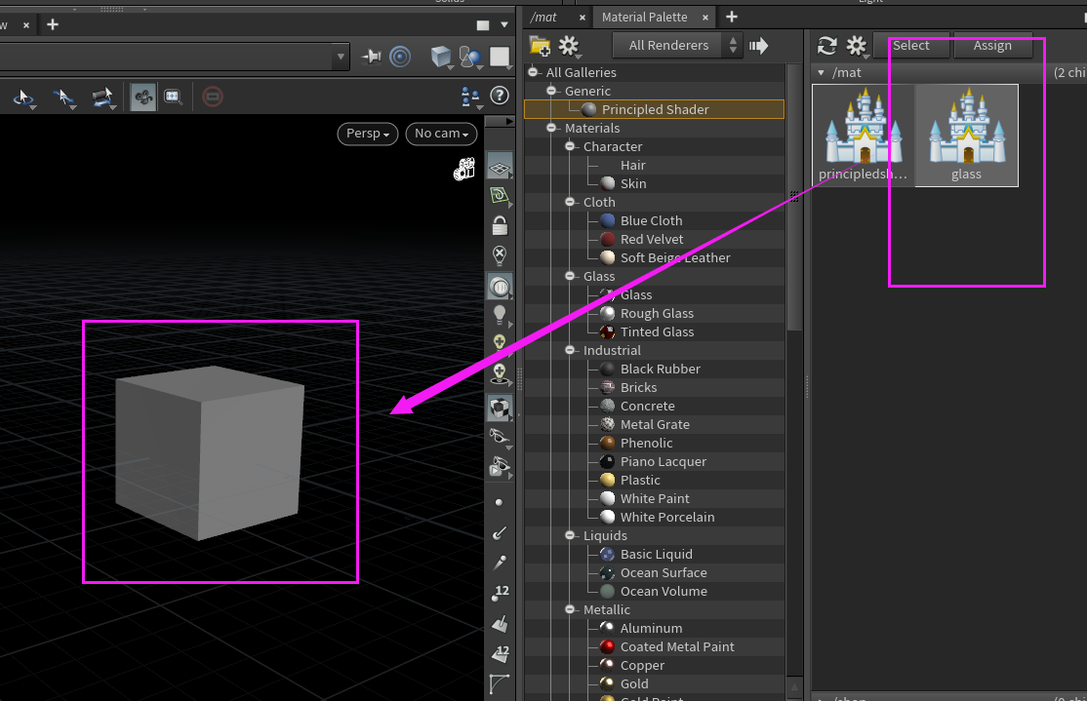Open the gallery folder browser icon
The image size is (1087, 701).
[542, 44]
